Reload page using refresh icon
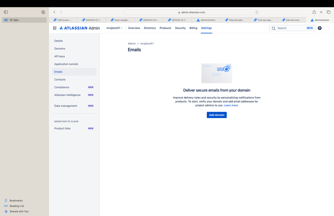The height and width of the screenshot is (216, 334). tap(257, 12)
